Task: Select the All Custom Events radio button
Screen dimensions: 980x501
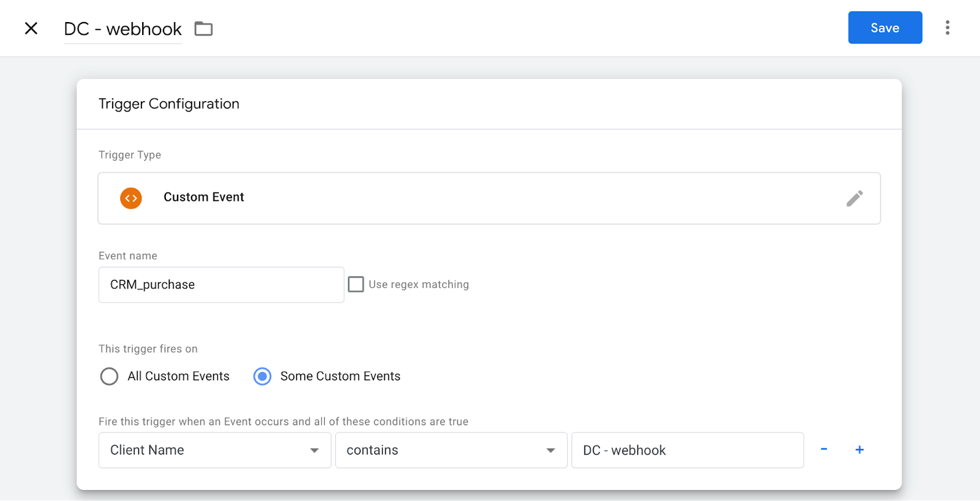Action: [x=109, y=376]
